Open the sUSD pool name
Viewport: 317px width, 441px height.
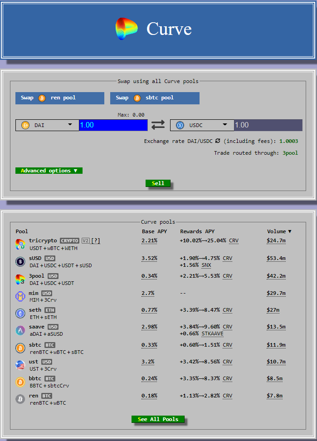coord(35,258)
